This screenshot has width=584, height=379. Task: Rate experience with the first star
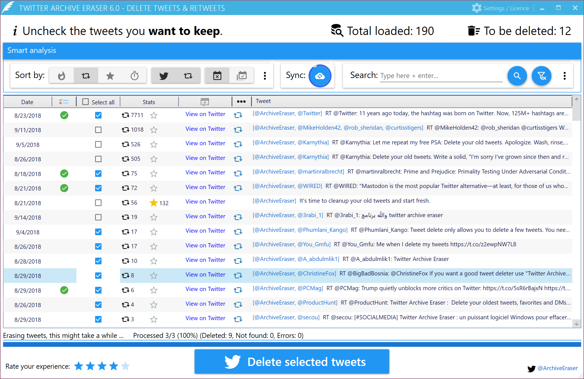[x=79, y=366]
